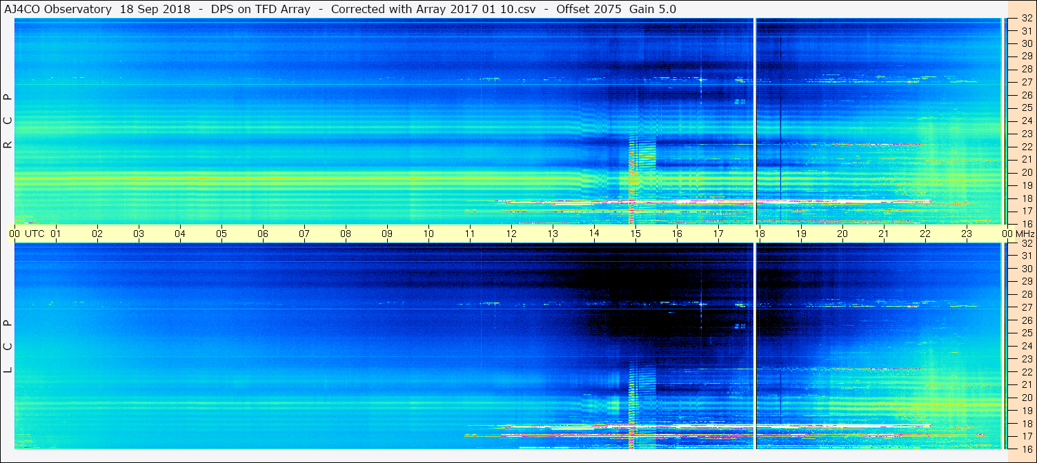Click the LCP polarization label
This screenshot has width=1037, height=463.
8,346
